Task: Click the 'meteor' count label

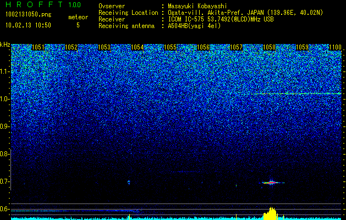Action: coord(78,17)
